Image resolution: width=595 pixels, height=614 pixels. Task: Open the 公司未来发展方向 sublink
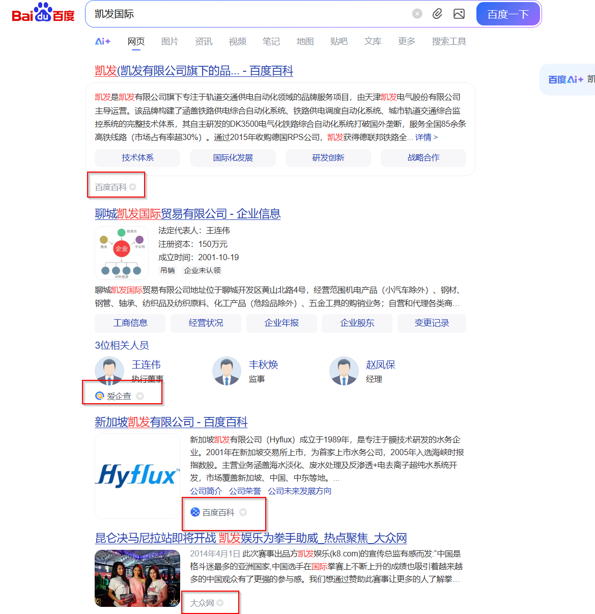click(300, 491)
